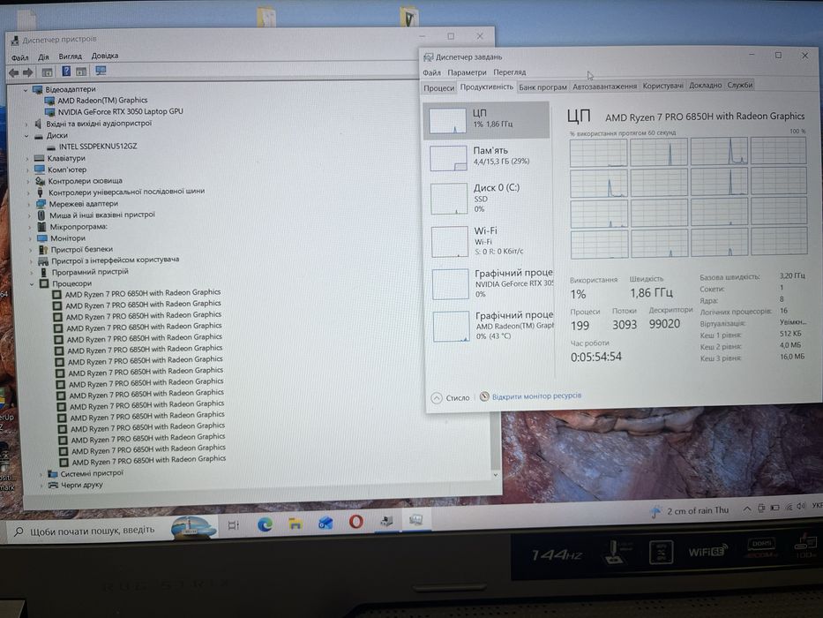Click the Wi-Fi network tray icon
Image resolution: width=823 pixels, height=618 pixels.
point(789,507)
